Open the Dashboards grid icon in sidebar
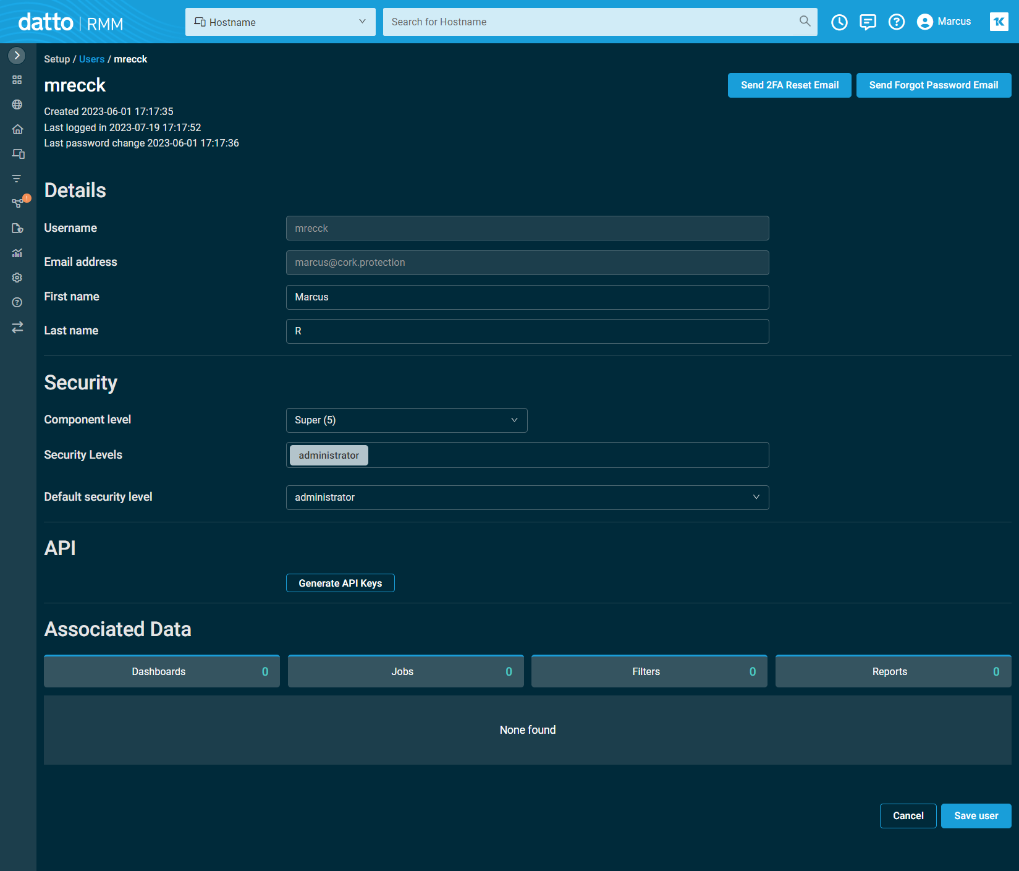 click(x=17, y=80)
